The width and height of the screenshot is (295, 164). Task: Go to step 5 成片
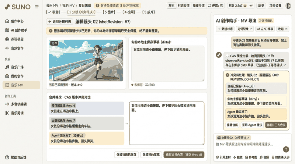point(149,12)
